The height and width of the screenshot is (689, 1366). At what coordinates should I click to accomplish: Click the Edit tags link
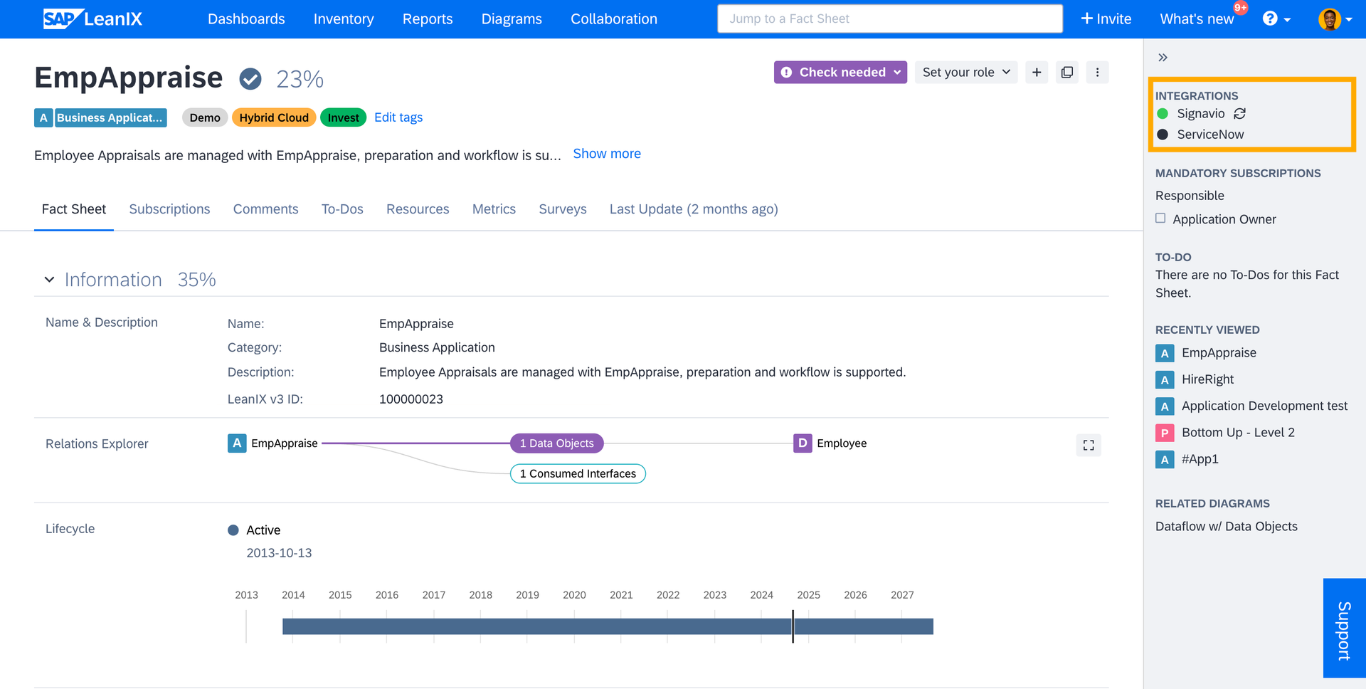(398, 117)
